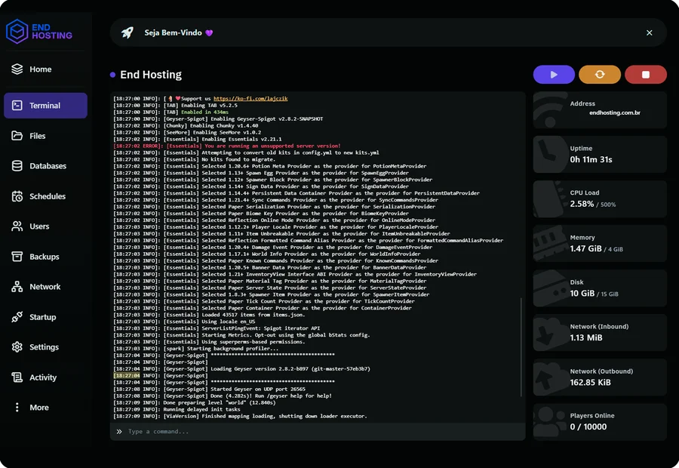The height and width of the screenshot is (468, 679).
Task: Select the Terminal icon in sidebar
Action: [x=17, y=106]
